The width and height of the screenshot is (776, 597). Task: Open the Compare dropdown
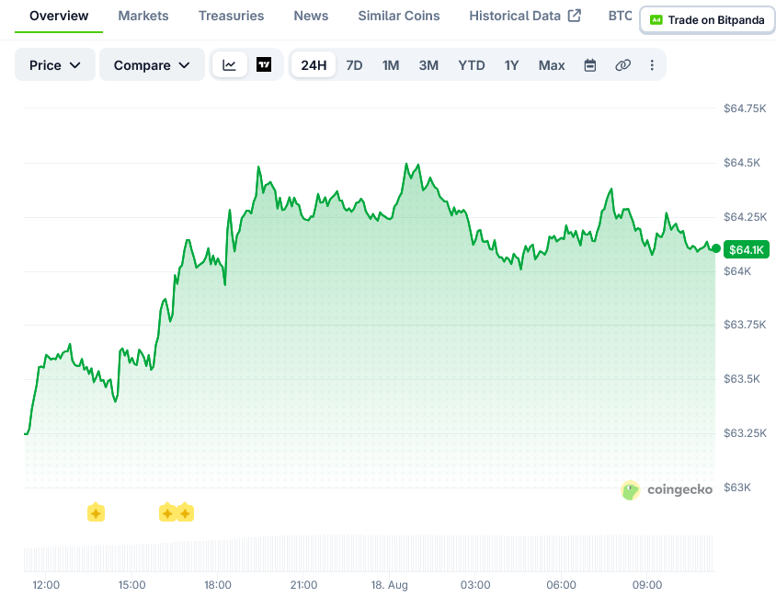[x=152, y=64]
